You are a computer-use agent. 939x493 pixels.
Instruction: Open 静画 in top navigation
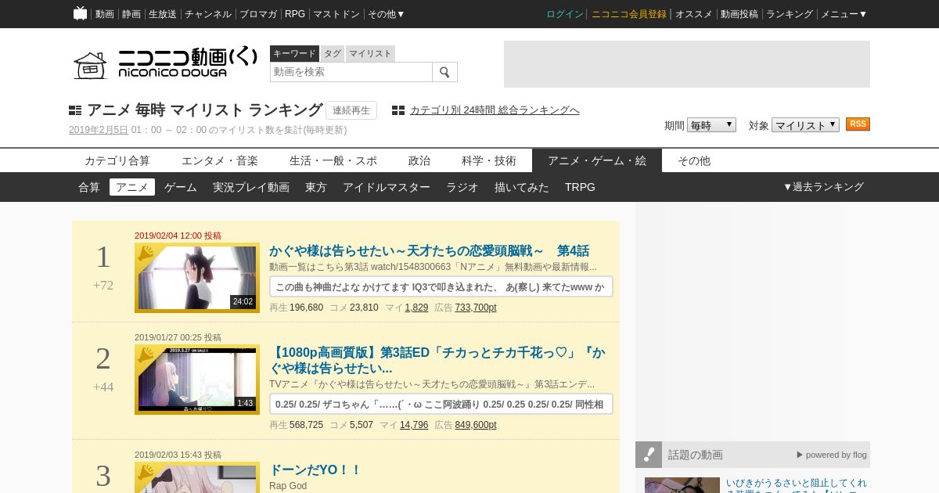click(131, 14)
